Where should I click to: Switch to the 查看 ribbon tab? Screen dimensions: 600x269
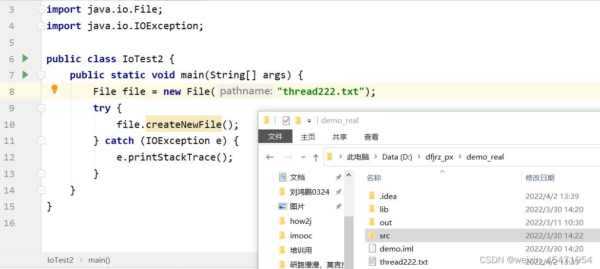[371, 137]
